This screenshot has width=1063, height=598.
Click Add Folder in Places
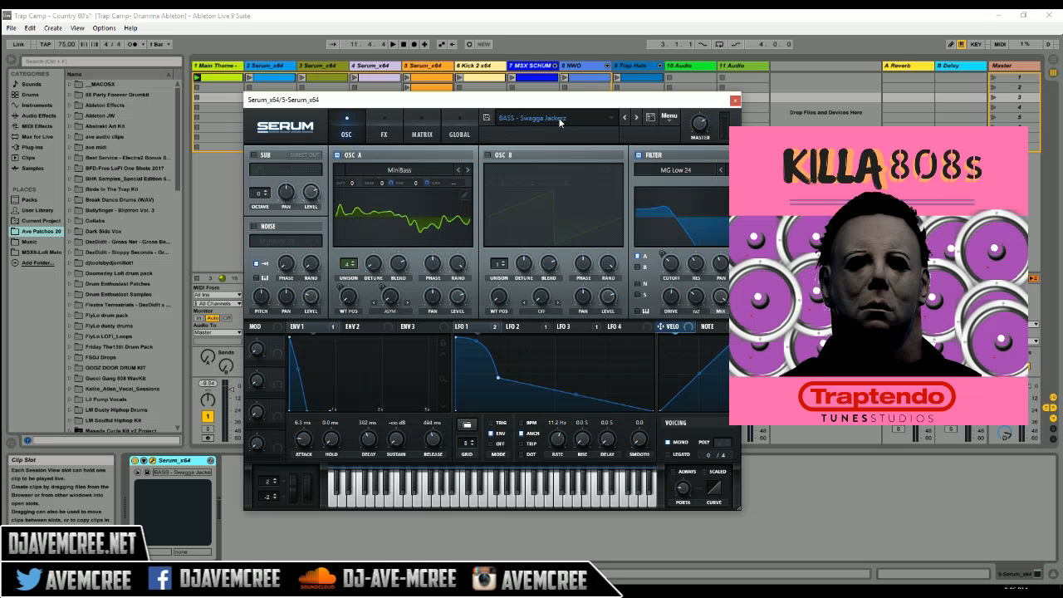click(x=38, y=262)
